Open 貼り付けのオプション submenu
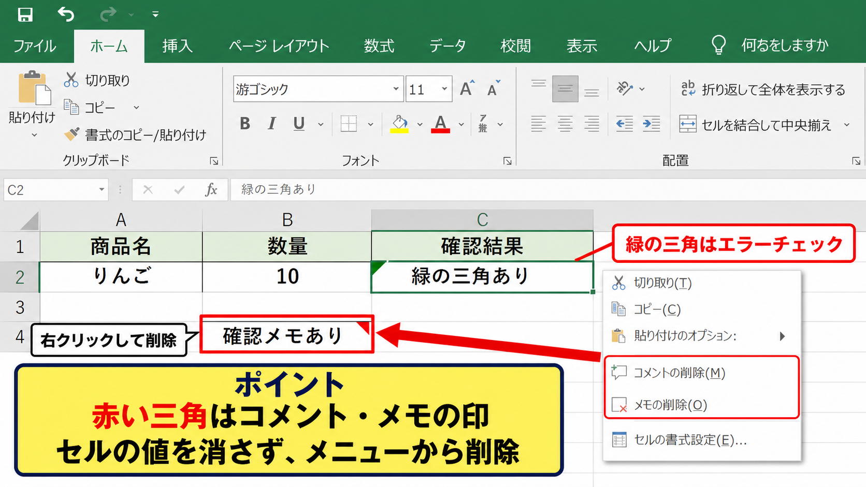Viewport: 866px width, 487px height. coord(702,336)
